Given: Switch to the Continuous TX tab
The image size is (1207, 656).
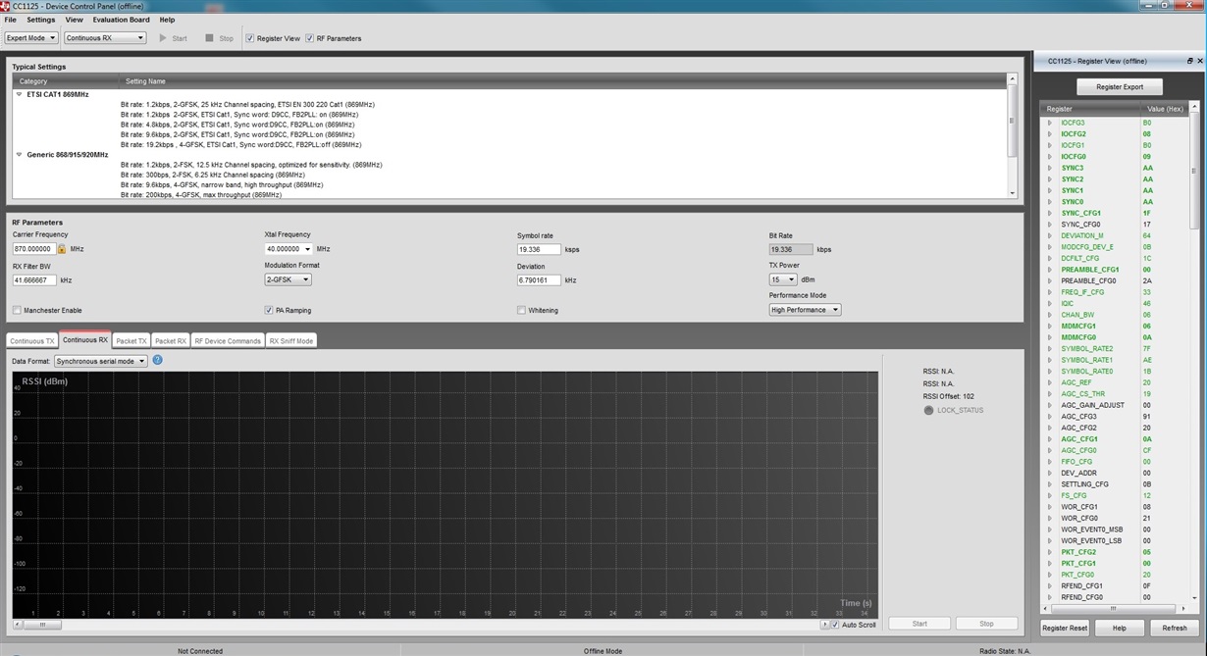Looking at the screenshot, I should click(32, 340).
